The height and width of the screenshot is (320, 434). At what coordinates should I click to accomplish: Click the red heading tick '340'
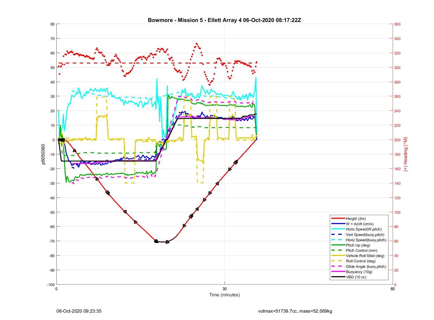(x=397, y=39)
